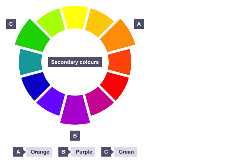Image resolution: width=237 pixels, height=163 pixels.
Task: Click marker B below the wheel
Action: coord(75,135)
